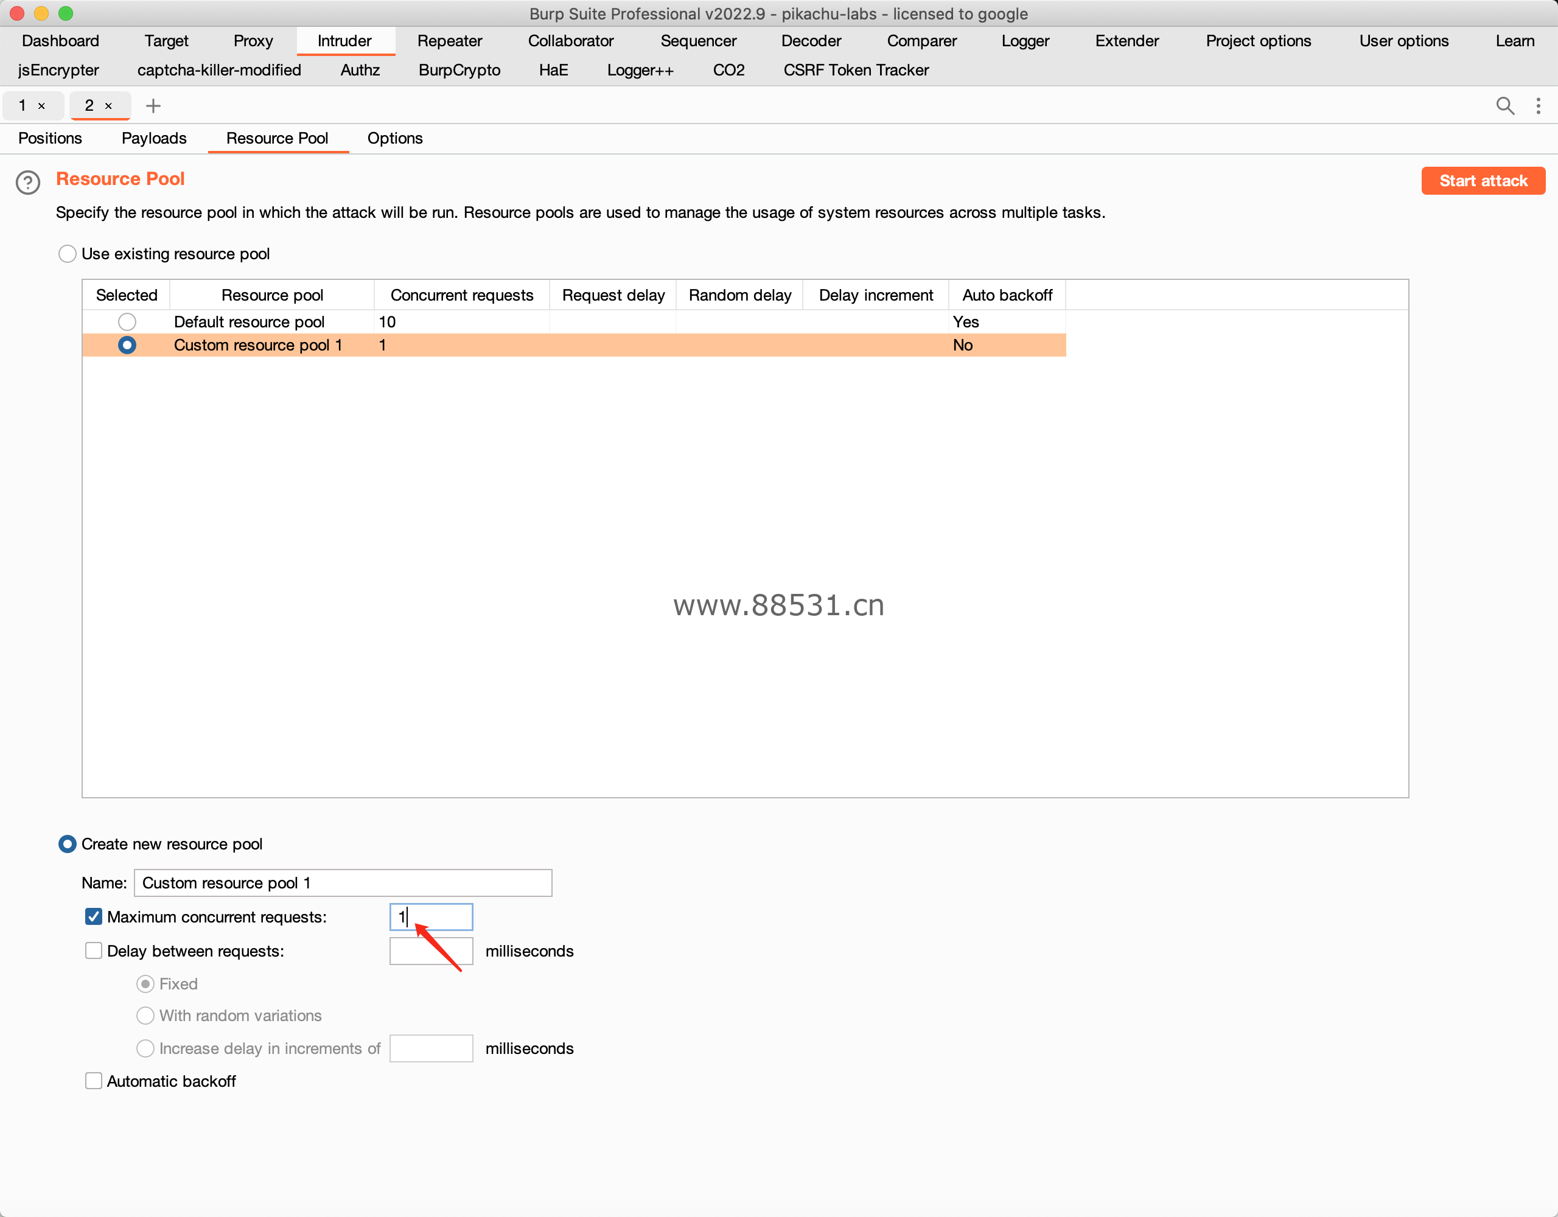
Task: Open the Project options tab
Action: [1259, 41]
